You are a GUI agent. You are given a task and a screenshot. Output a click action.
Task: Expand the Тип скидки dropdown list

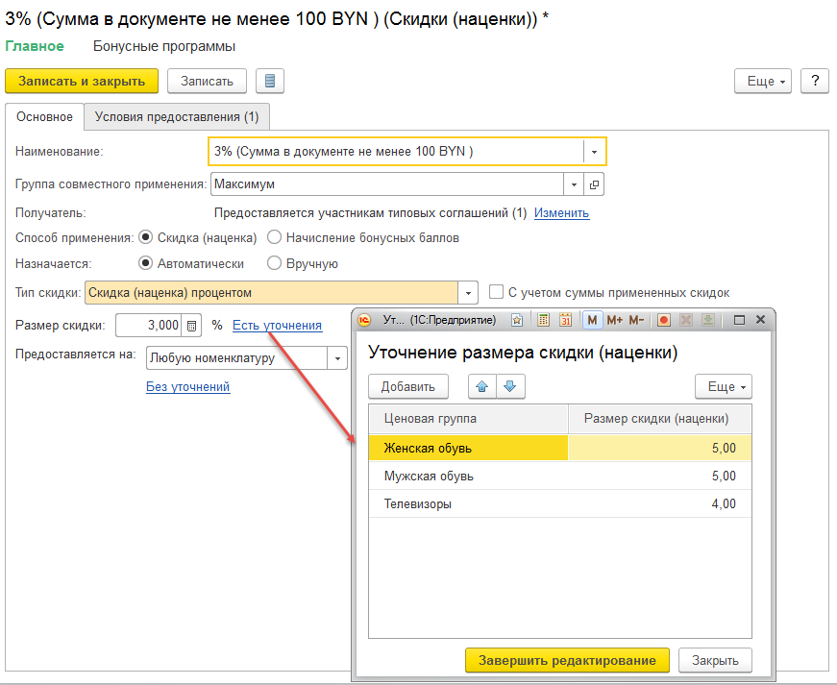coord(468,293)
